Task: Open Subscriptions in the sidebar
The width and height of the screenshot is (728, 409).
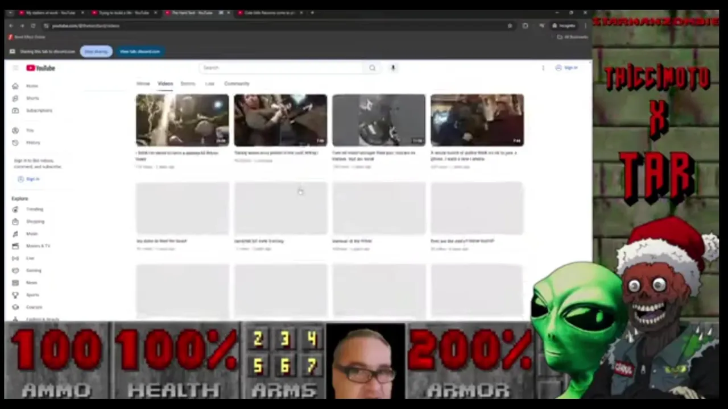Action: click(32, 110)
